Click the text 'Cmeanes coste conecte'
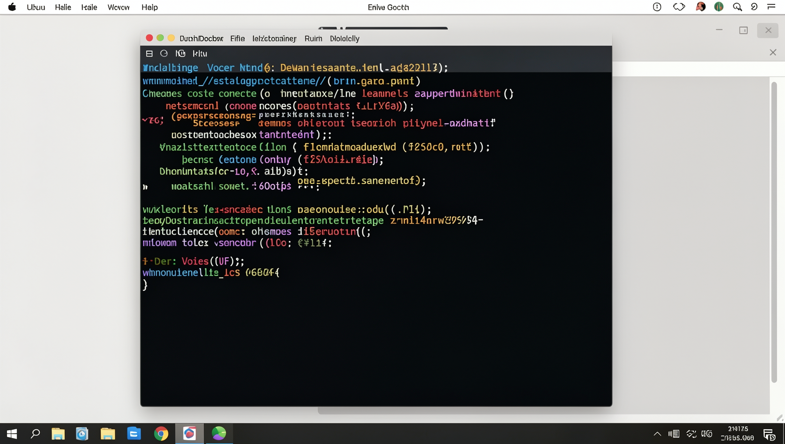785x444 pixels. 199,94
